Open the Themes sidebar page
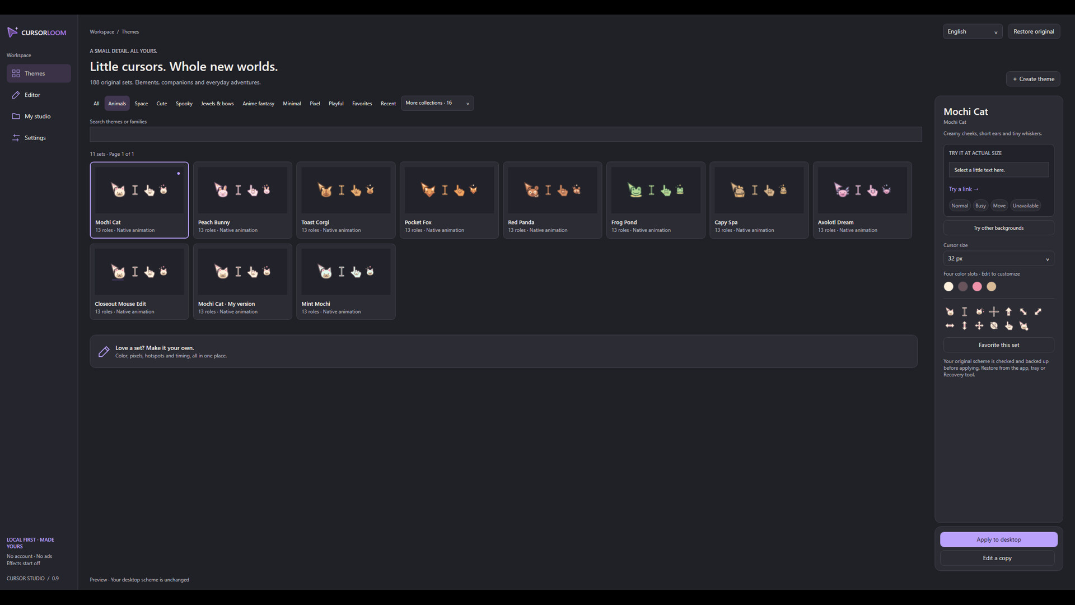This screenshot has width=1075, height=605. pyautogui.click(x=39, y=73)
